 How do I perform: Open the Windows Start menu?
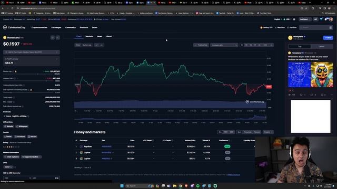[x=122, y=186]
